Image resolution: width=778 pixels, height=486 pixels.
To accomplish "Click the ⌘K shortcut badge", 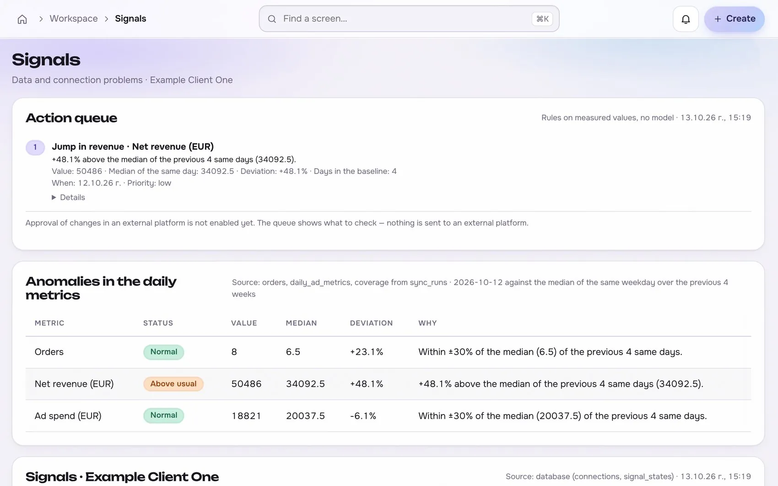I will [x=542, y=19].
